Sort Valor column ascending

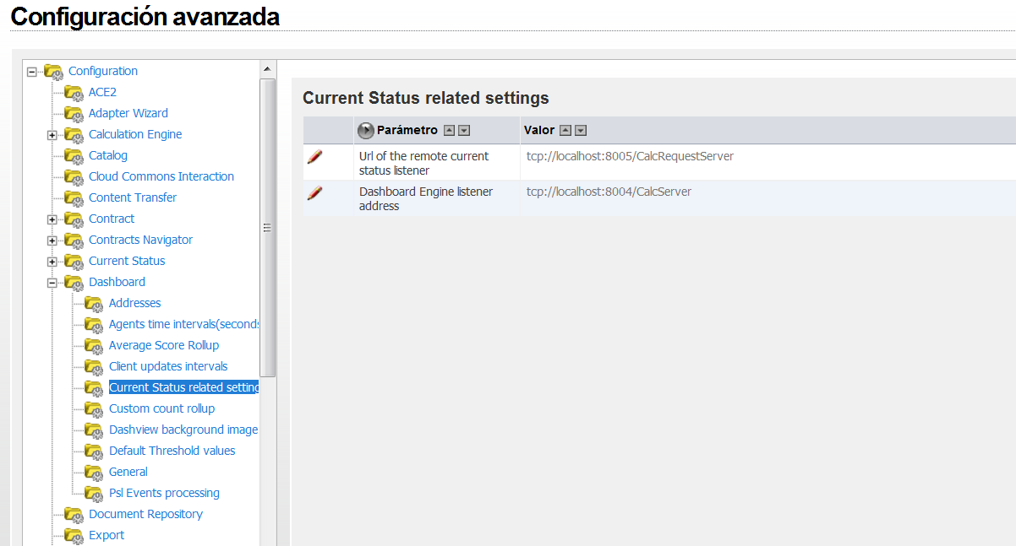566,131
